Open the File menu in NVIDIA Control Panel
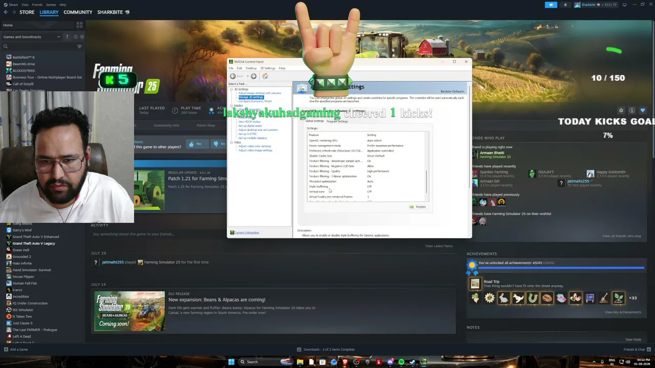Viewport: 655px width, 368px height. pos(231,68)
